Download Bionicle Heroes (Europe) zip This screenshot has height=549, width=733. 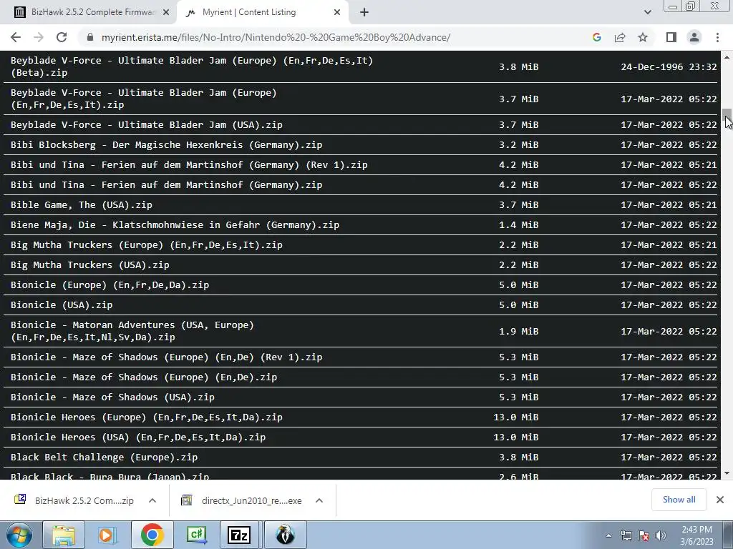[146, 417]
